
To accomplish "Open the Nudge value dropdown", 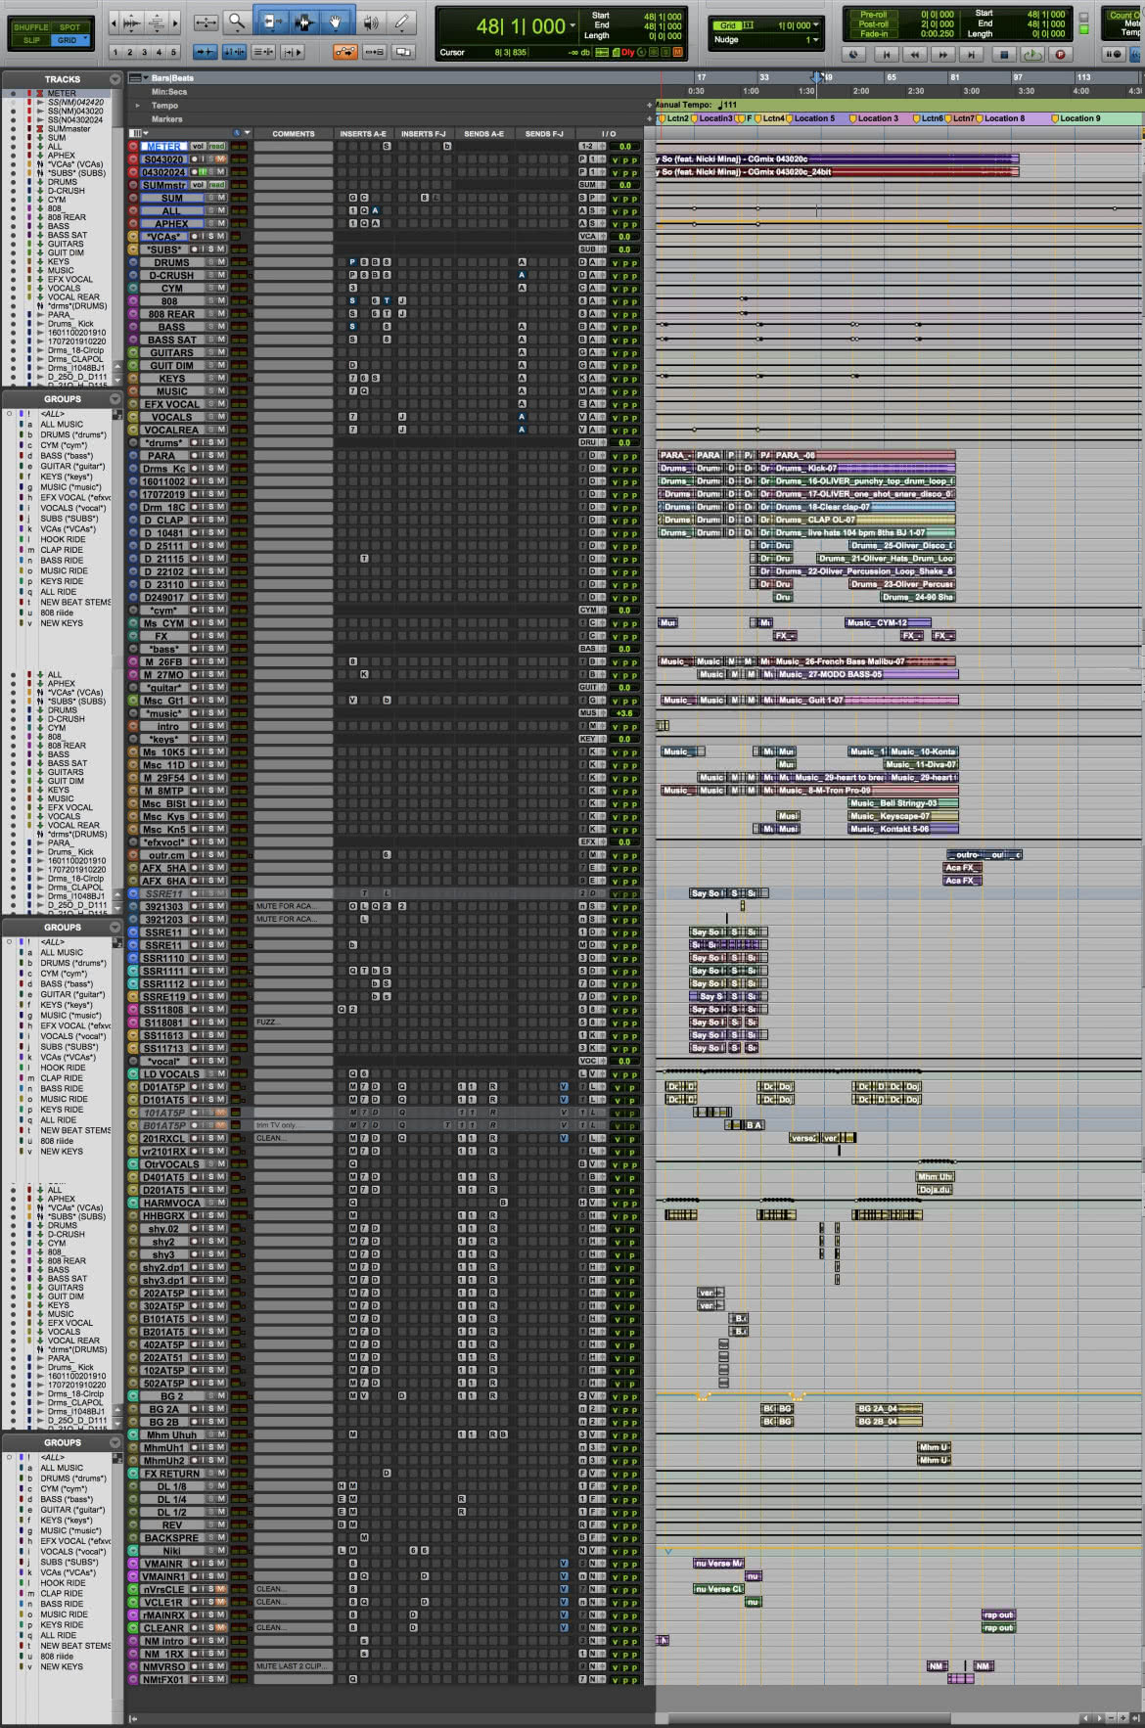I will click(816, 40).
